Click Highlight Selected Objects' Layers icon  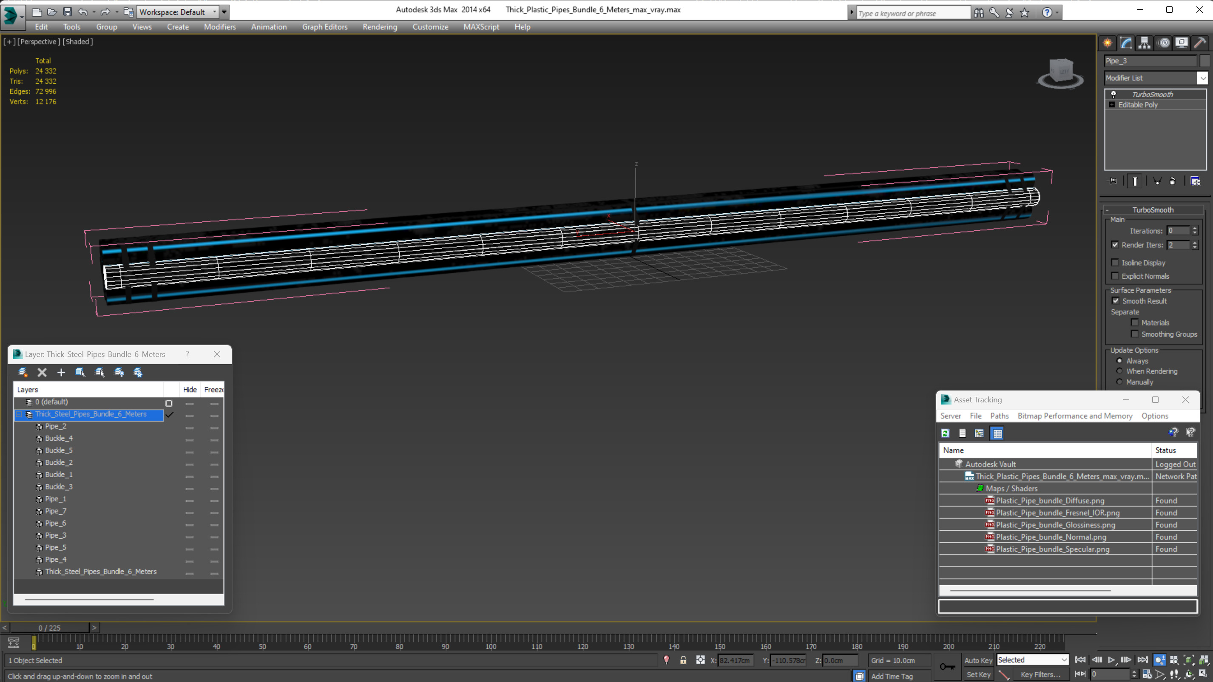point(99,372)
